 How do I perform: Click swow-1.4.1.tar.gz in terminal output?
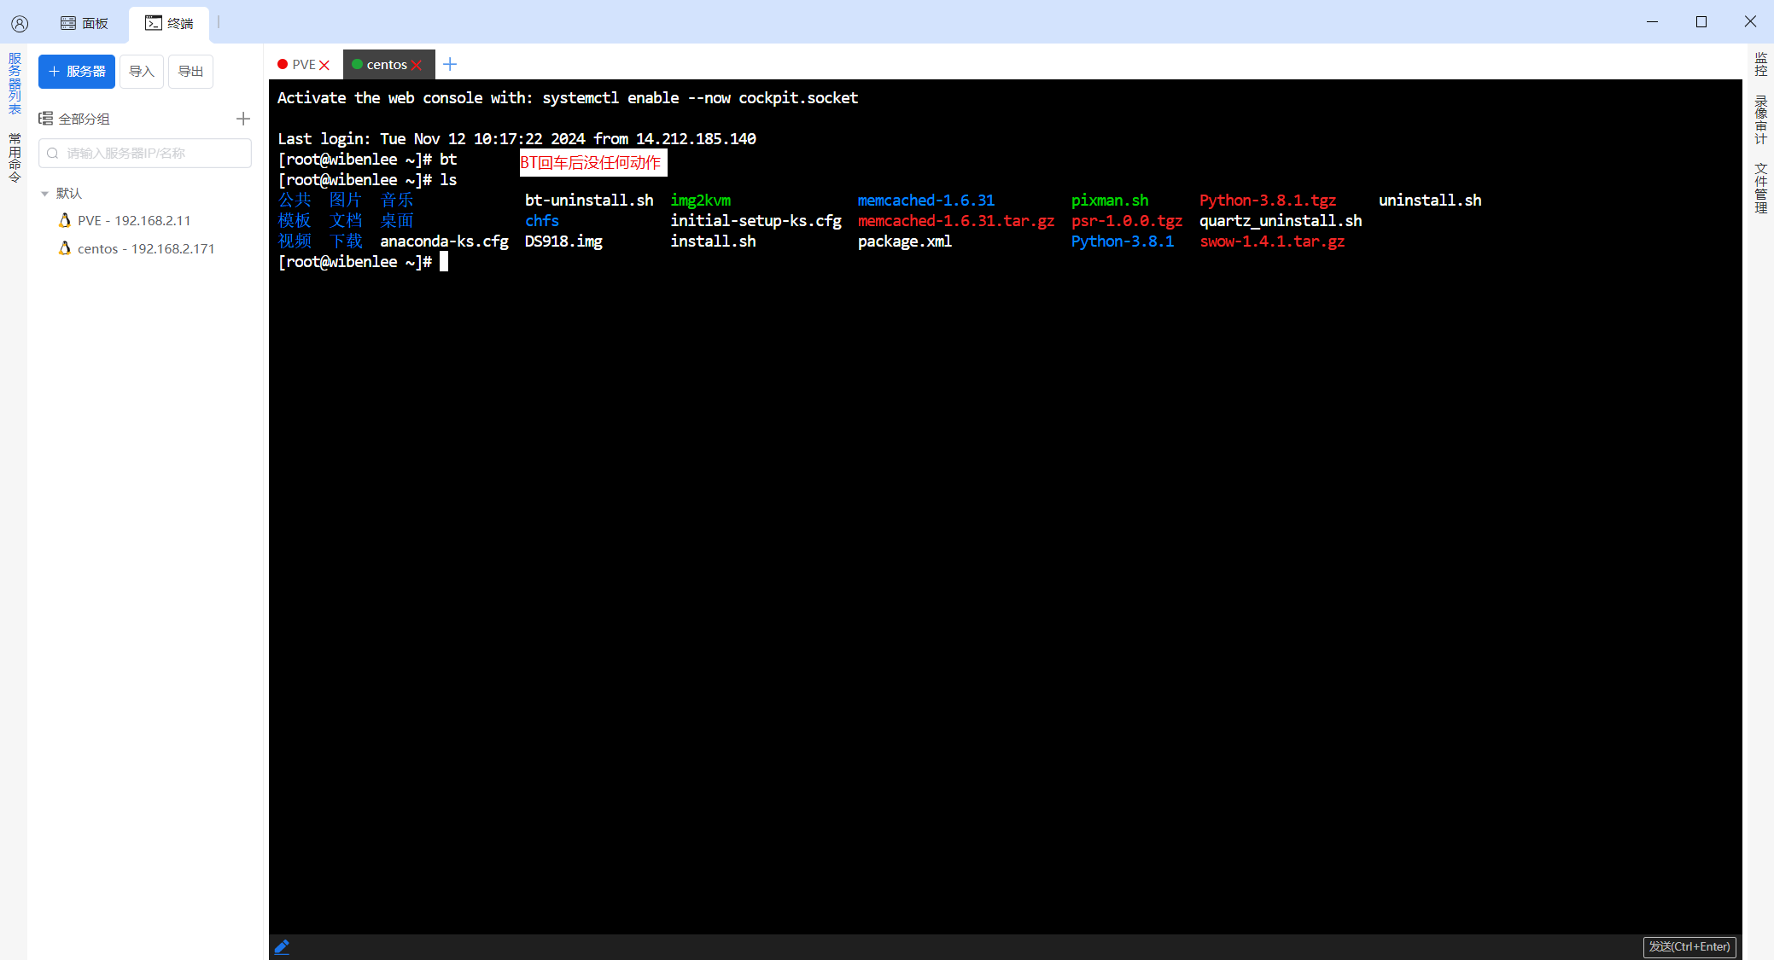coord(1272,241)
